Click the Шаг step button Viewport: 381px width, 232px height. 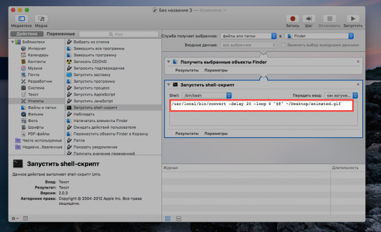point(308,19)
